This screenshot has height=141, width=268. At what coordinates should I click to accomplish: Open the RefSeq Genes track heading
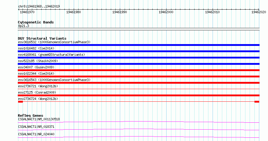[x=31, y=115]
